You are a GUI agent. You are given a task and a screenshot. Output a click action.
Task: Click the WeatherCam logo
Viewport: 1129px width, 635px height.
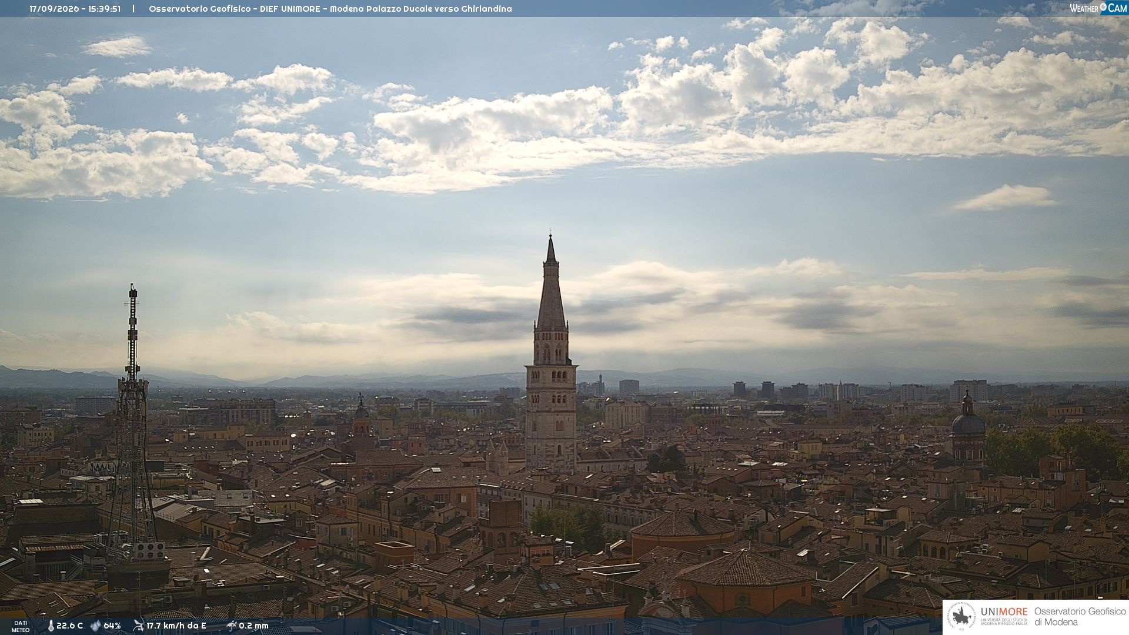pyautogui.click(x=1098, y=8)
